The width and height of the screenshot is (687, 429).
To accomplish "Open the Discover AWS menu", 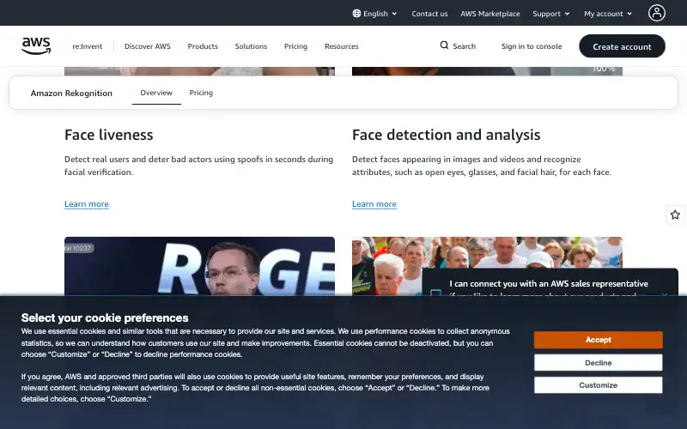I will tap(147, 46).
